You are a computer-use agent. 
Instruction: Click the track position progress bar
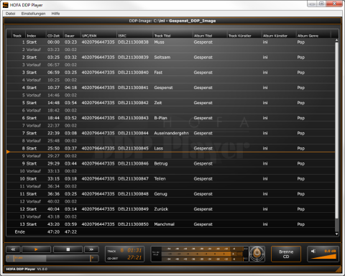(x=52, y=258)
